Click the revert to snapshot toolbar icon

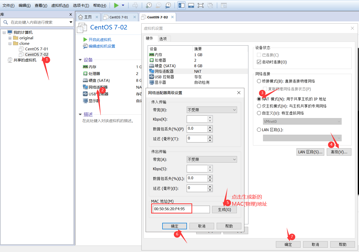pos(158,5)
